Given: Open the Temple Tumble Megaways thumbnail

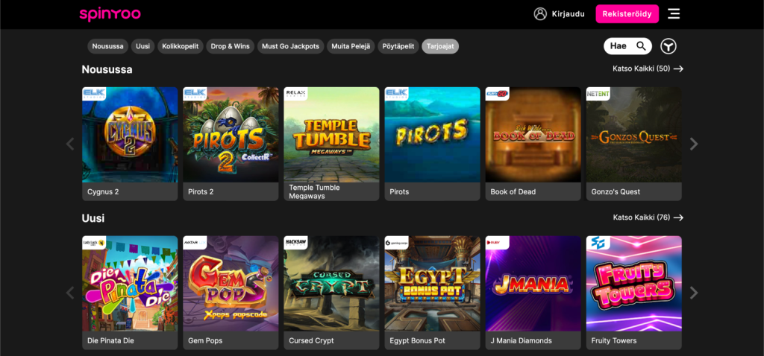Looking at the screenshot, I should tap(332, 135).
